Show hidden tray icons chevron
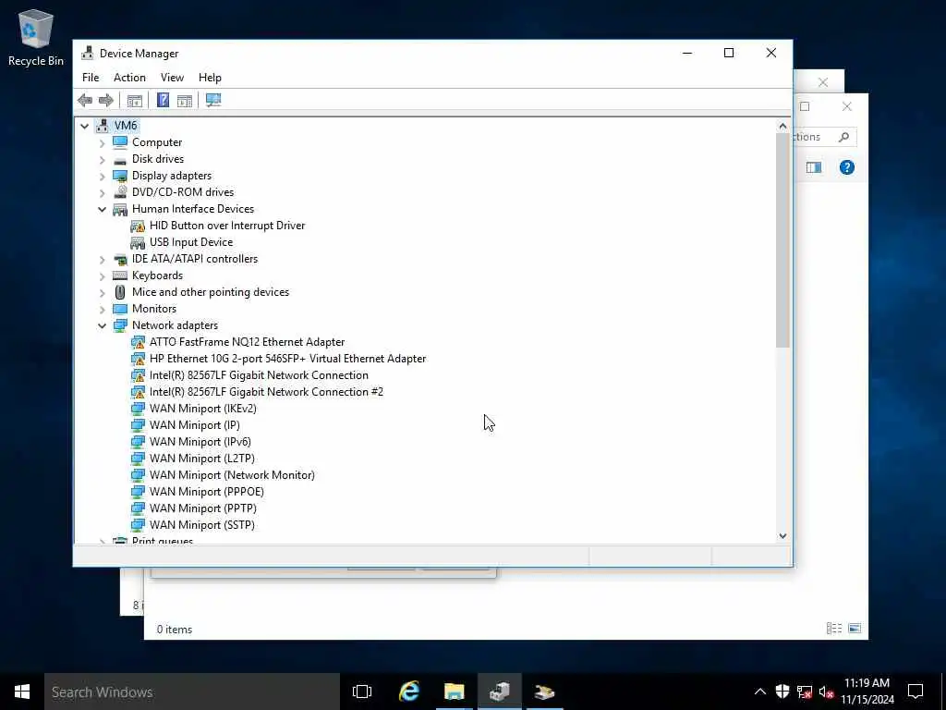Image resolution: width=946 pixels, height=710 pixels. [760, 692]
